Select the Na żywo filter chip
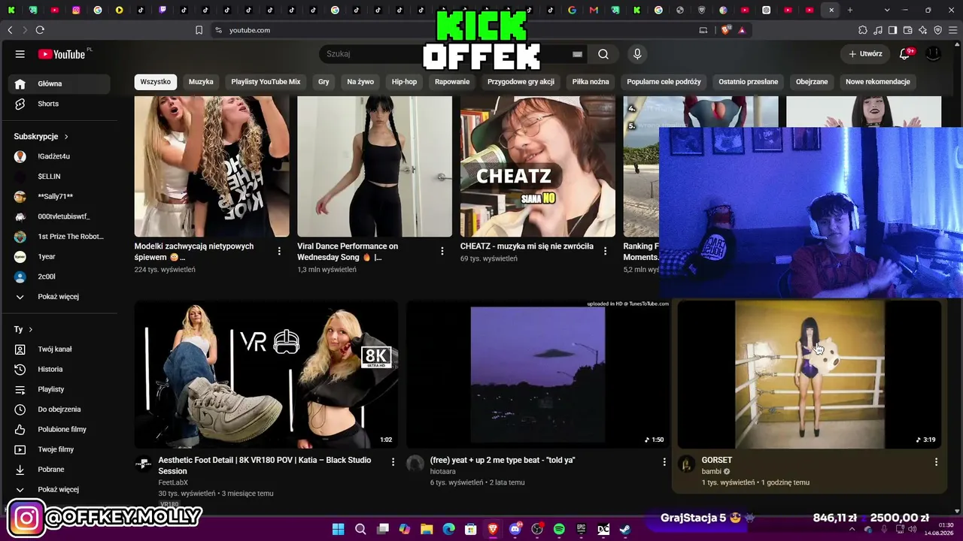The height and width of the screenshot is (541, 963). (360, 82)
